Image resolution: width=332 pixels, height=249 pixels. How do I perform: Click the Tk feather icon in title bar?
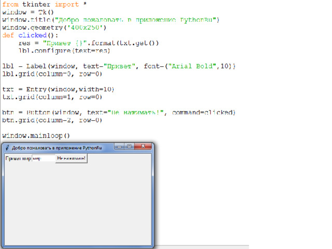[7, 148]
